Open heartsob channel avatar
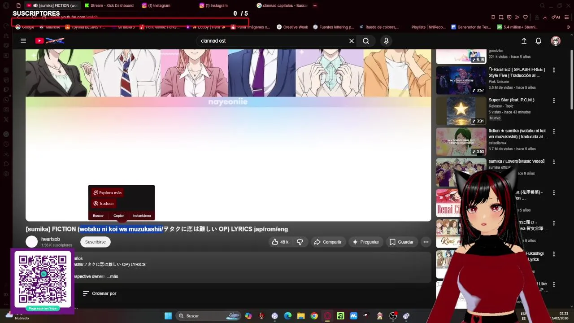 [x=32, y=242]
